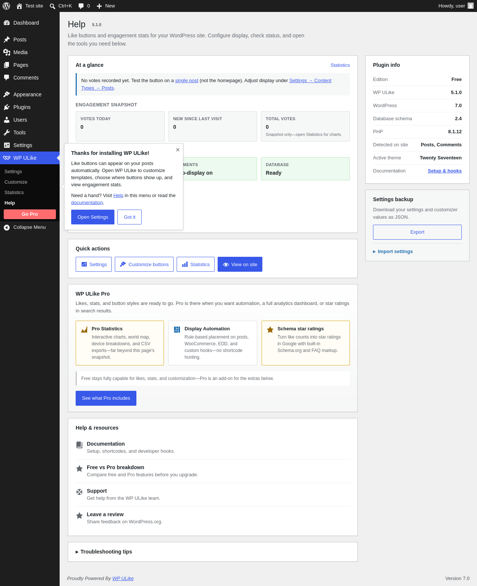This screenshot has height=586, width=477.
Task: Click the WordPress logo icon in admin bar
Action: 6,6
